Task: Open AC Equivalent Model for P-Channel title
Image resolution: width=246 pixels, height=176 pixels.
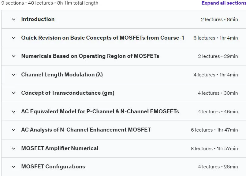Action: tap(100, 111)
